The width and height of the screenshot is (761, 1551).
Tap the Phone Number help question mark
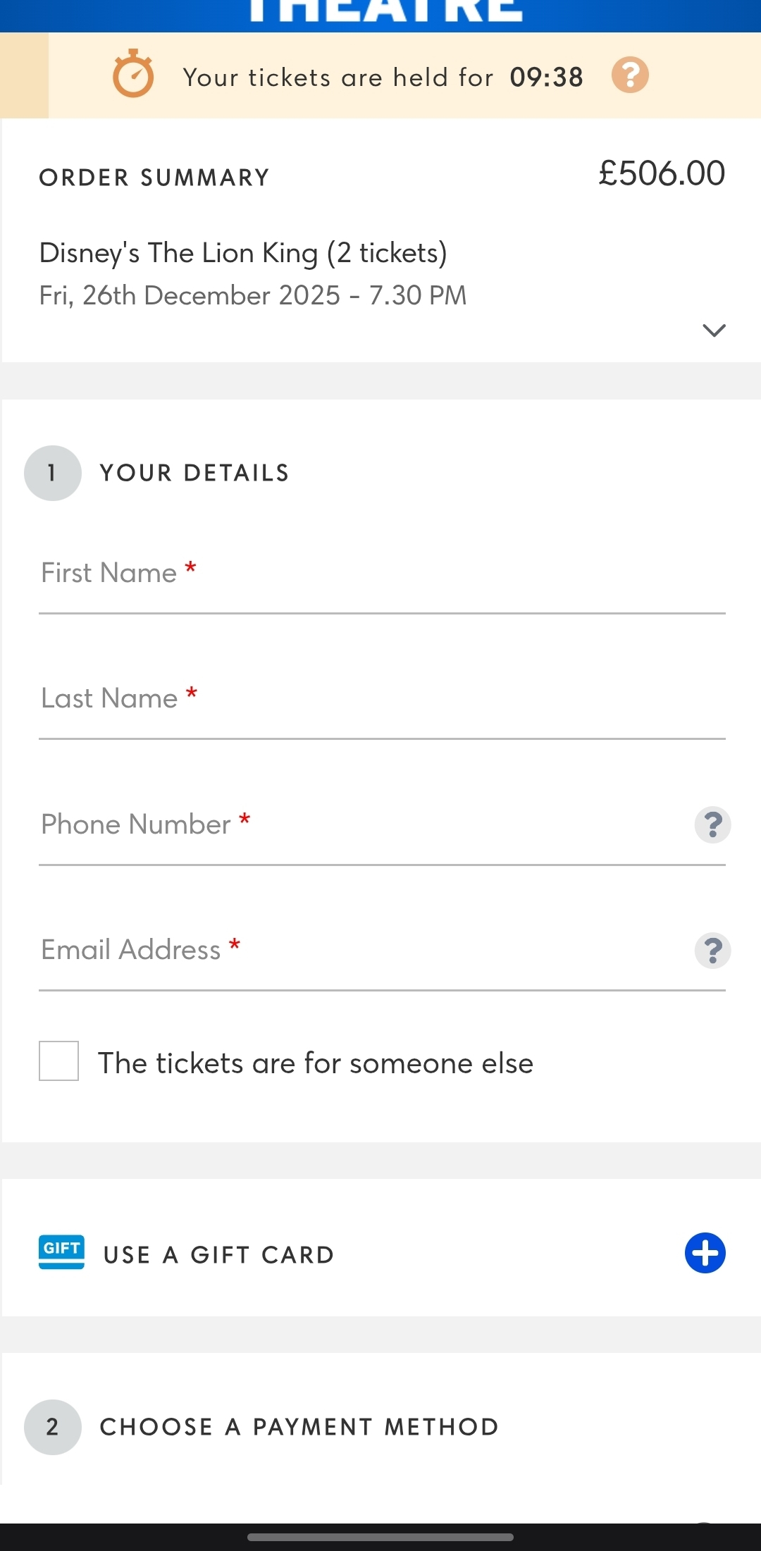click(712, 824)
